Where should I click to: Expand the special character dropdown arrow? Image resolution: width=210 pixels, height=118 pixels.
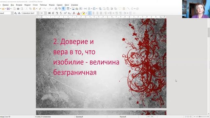[97, 9]
